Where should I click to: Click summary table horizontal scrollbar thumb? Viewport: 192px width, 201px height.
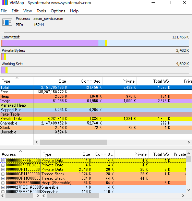[x=73, y=142]
